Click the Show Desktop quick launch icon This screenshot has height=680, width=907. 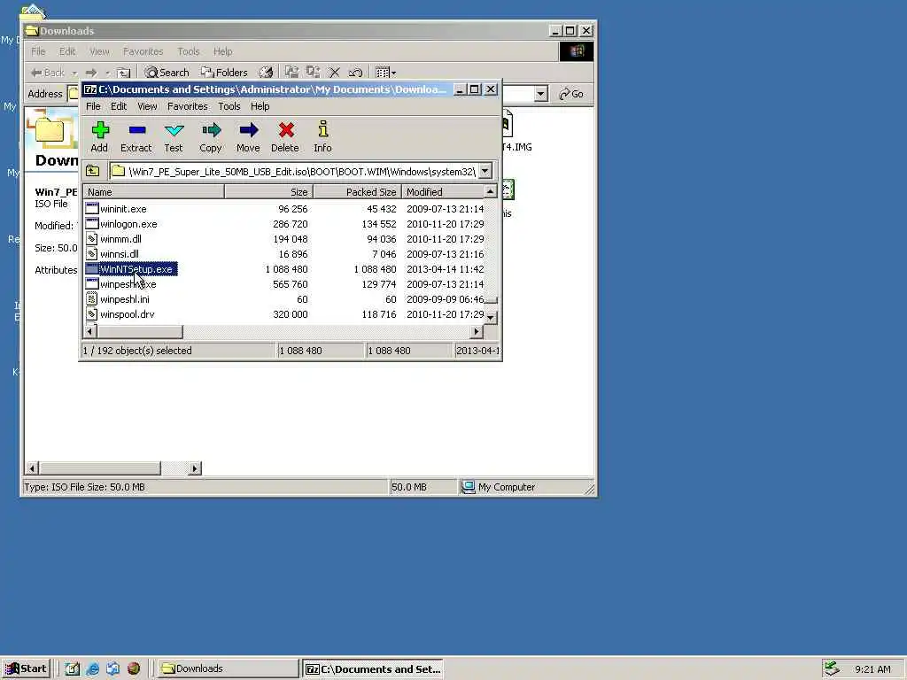pos(73,668)
